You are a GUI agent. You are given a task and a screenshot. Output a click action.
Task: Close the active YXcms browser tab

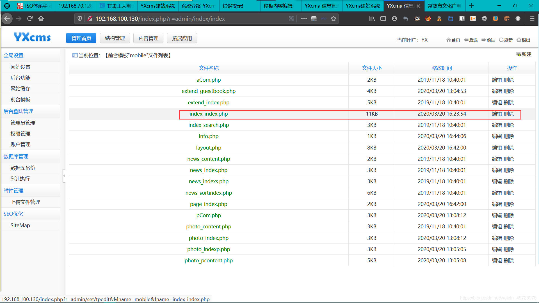pos(418,6)
